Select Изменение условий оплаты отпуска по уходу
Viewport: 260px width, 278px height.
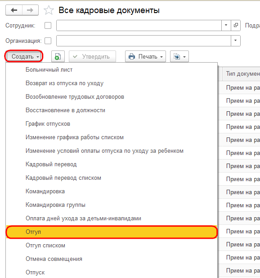coord(112,151)
